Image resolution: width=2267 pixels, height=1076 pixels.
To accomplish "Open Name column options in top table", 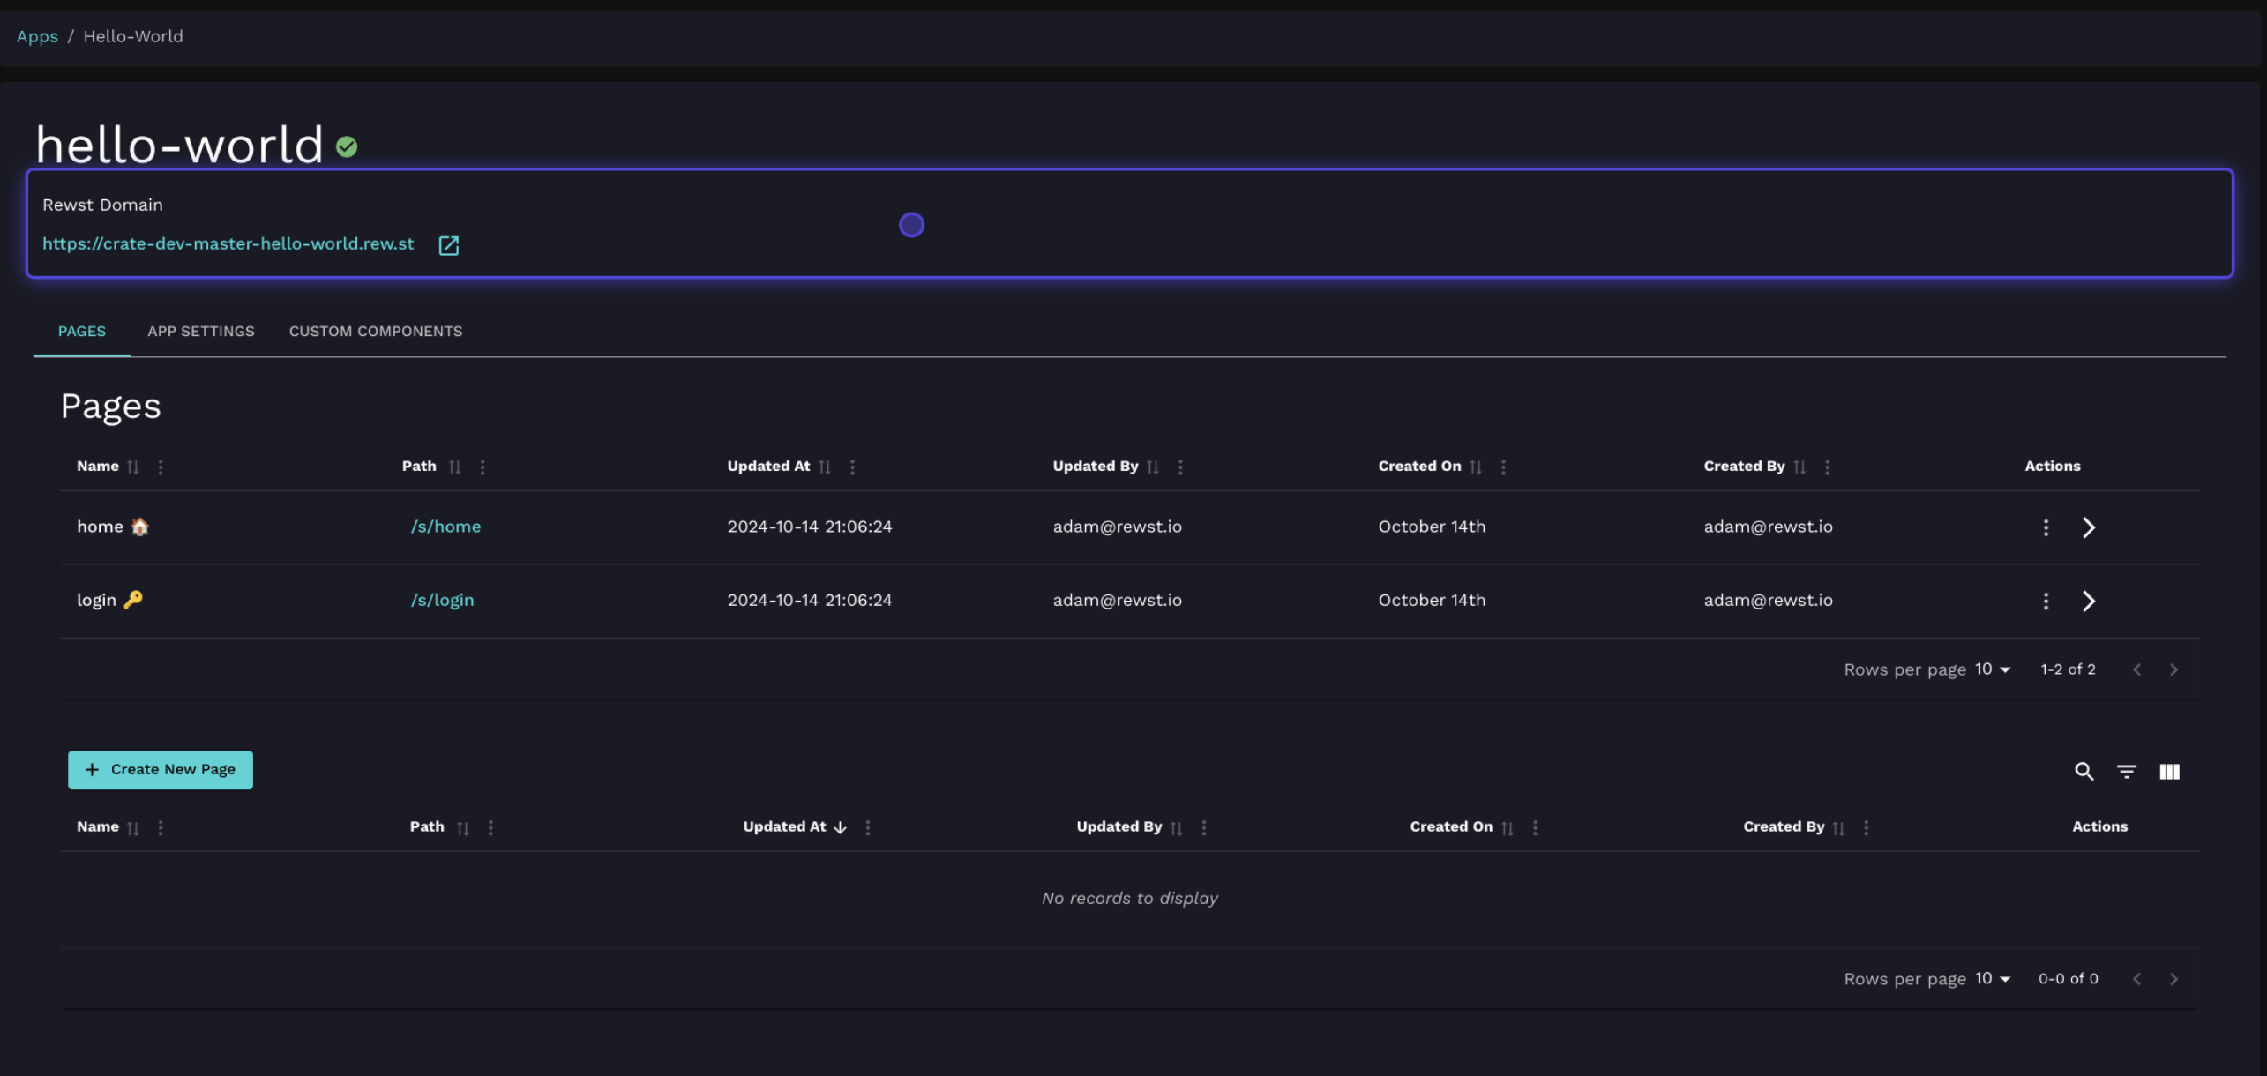I will coord(161,467).
